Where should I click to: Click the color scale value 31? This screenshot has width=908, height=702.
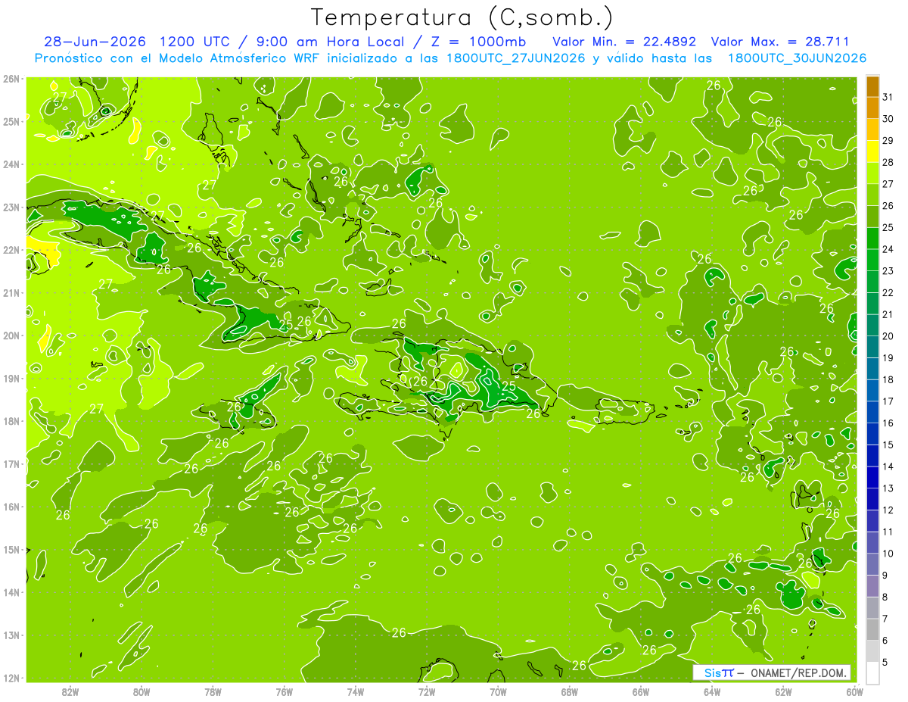(x=888, y=97)
